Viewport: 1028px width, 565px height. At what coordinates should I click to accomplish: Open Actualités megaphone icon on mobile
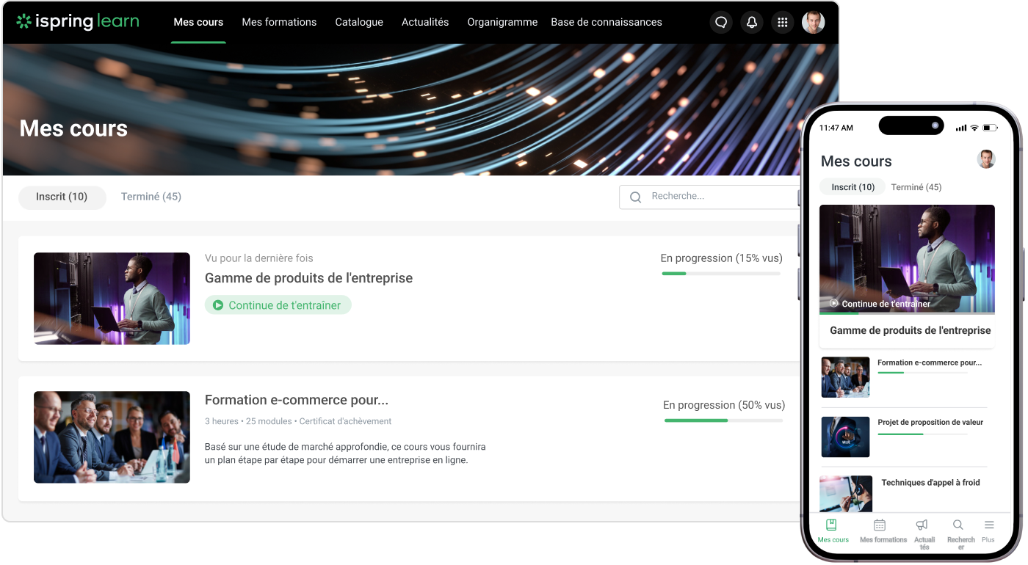[x=923, y=531]
